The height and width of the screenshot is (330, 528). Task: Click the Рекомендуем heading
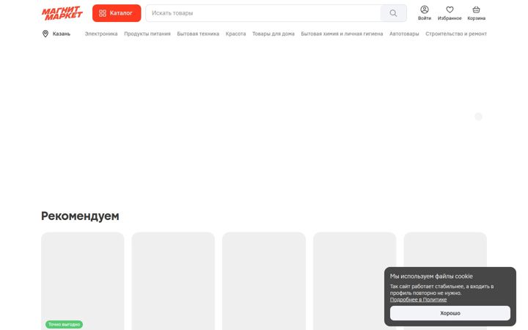tap(80, 216)
